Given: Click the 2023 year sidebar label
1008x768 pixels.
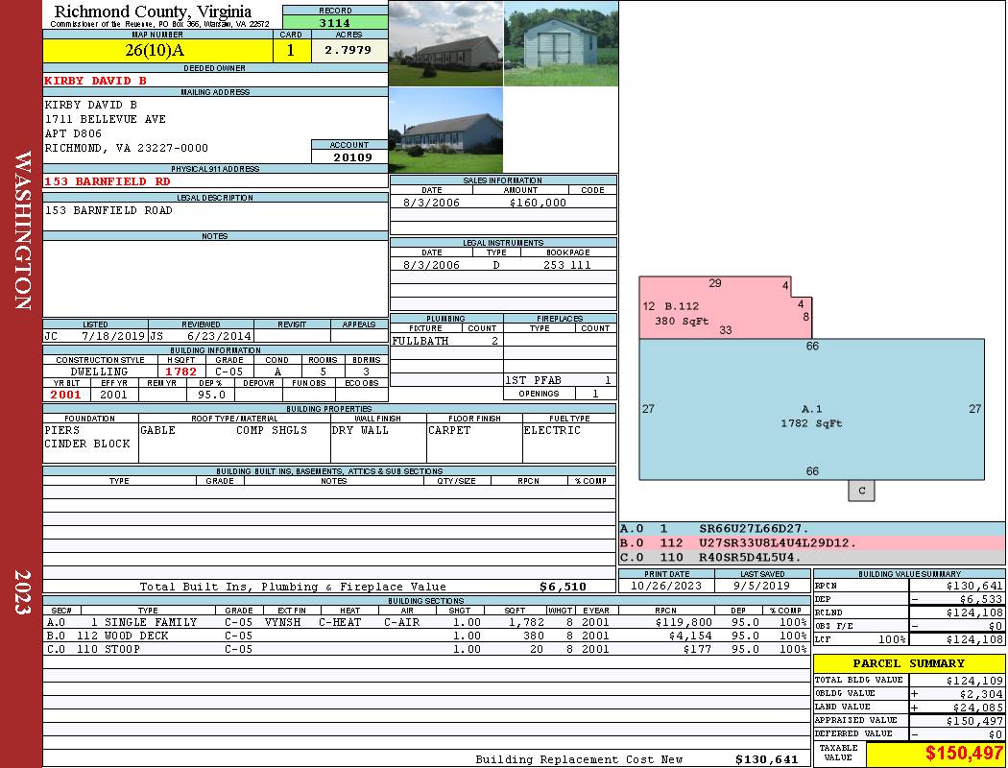Looking at the screenshot, I should point(22,592).
